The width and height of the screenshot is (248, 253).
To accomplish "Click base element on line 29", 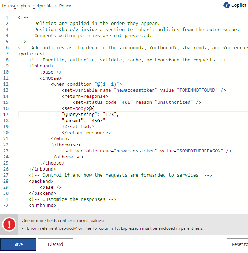I will (x=51, y=187).
